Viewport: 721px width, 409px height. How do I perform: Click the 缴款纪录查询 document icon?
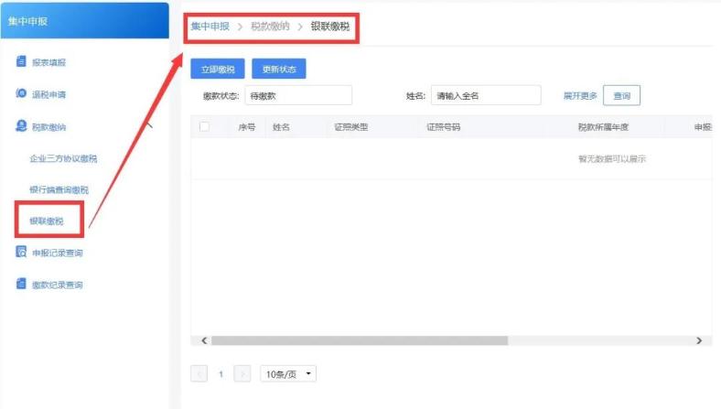[x=21, y=284]
